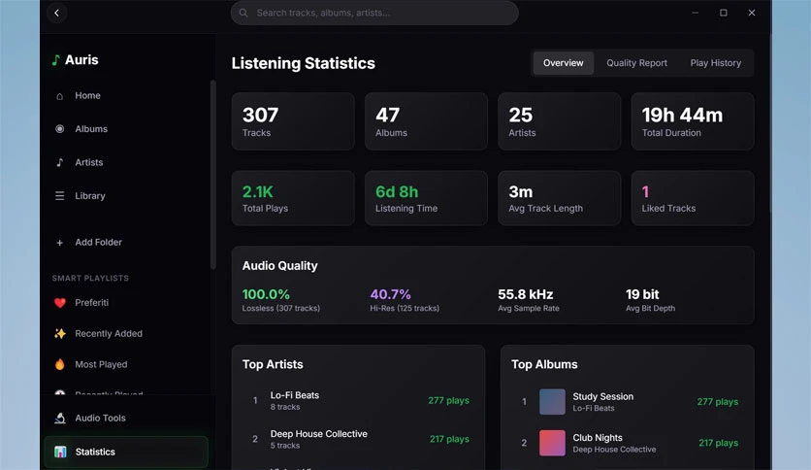Select Statistics in sidebar
The image size is (811, 470).
(x=127, y=452)
